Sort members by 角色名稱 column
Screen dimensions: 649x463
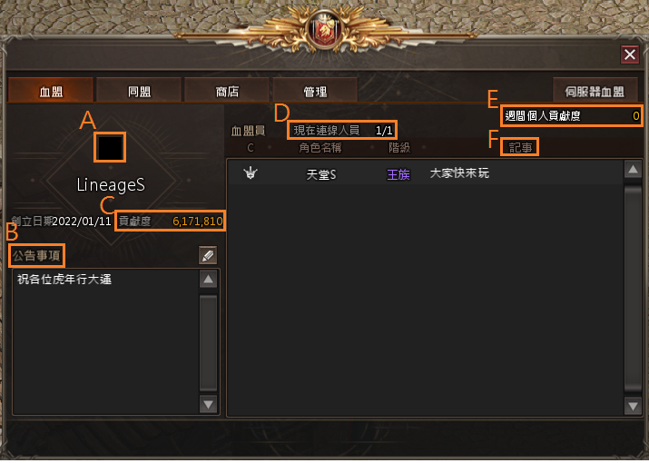[x=320, y=148]
